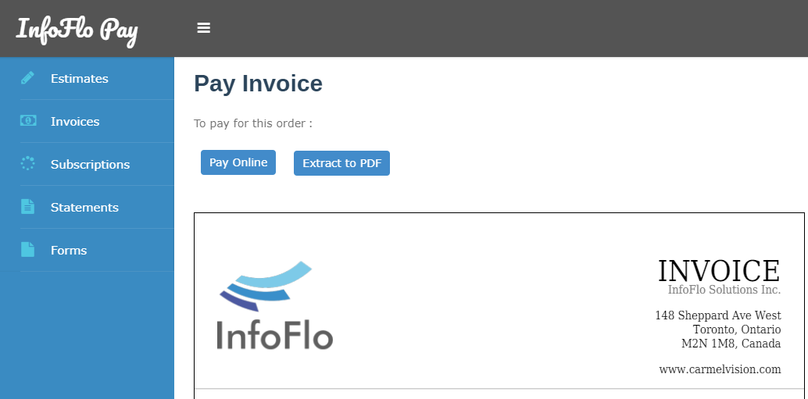
Task: Click the InfoFlo Solutions Inc. company name
Action: 724,290
